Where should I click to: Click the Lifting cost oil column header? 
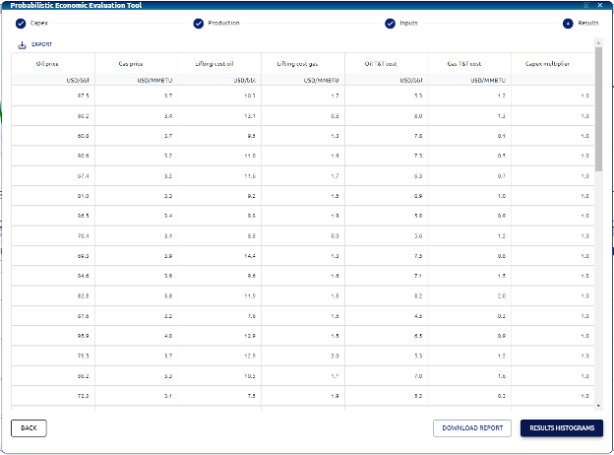tap(214, 63)
